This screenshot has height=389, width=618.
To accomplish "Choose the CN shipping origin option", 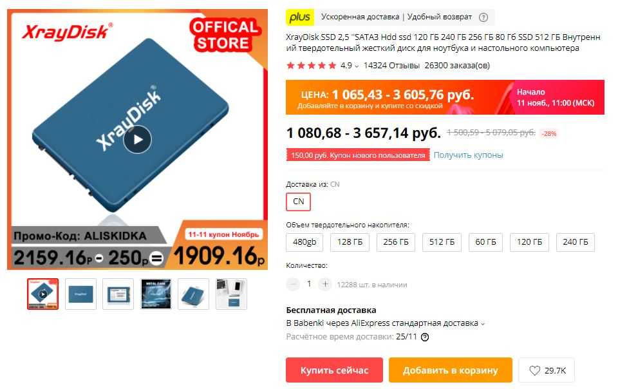I will pyautogui.click(x=298, y=202).
